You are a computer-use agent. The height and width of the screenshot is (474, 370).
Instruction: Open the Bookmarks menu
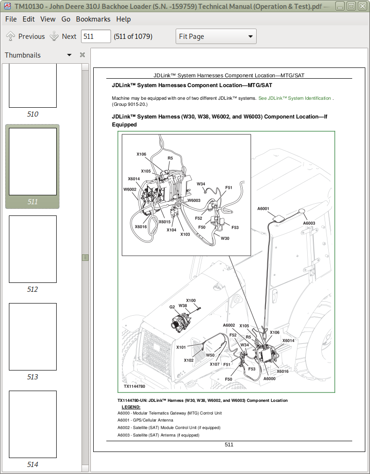click(x=93, y=19)
